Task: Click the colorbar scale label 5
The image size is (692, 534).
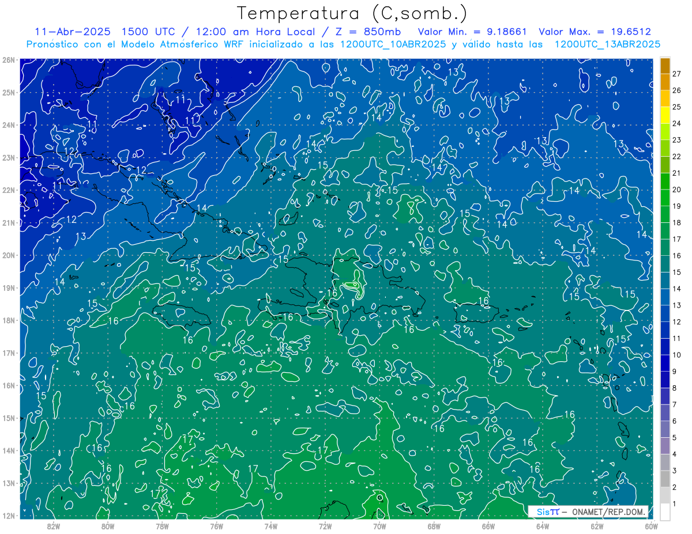Action: pos(675,438)
